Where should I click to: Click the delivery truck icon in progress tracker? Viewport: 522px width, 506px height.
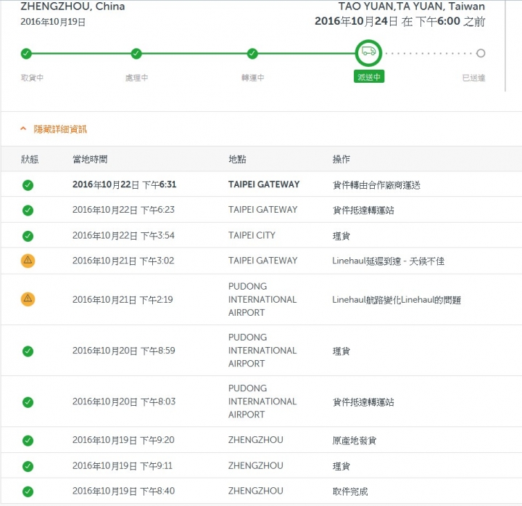point(368,53)
